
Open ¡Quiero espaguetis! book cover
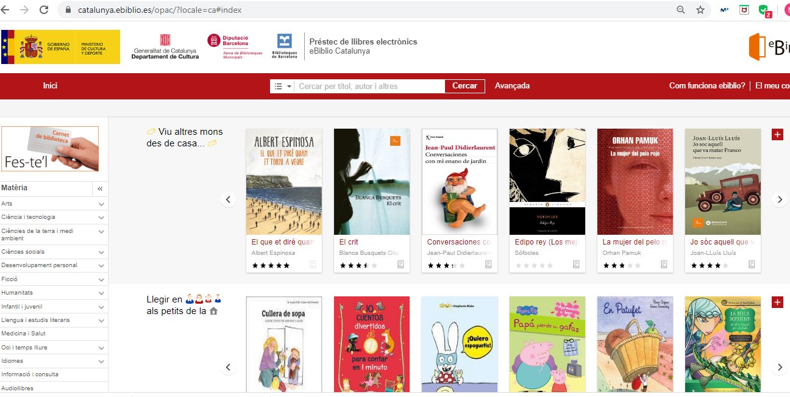(460, 345)
